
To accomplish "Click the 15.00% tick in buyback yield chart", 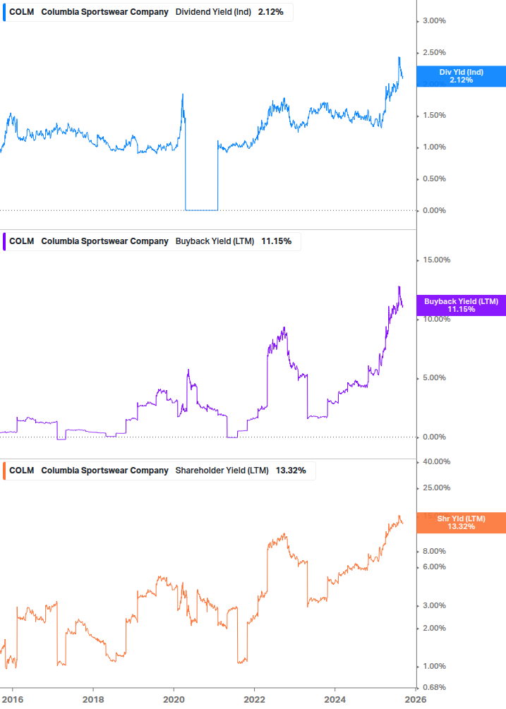I will coord(436,260).
